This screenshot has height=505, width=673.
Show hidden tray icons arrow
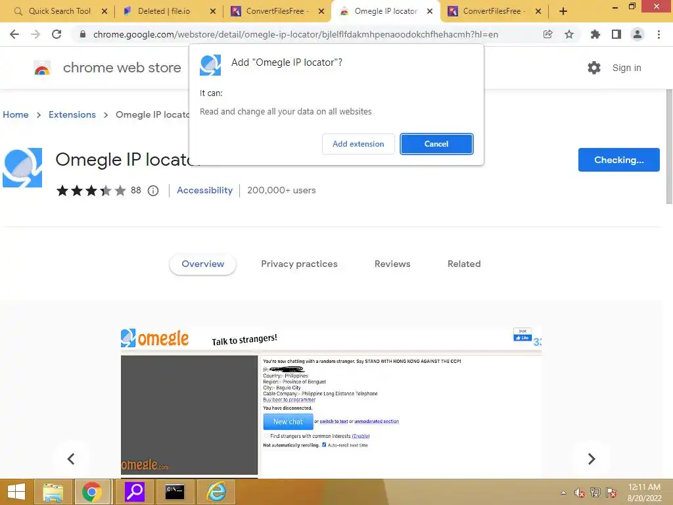[x=563, y=493]
